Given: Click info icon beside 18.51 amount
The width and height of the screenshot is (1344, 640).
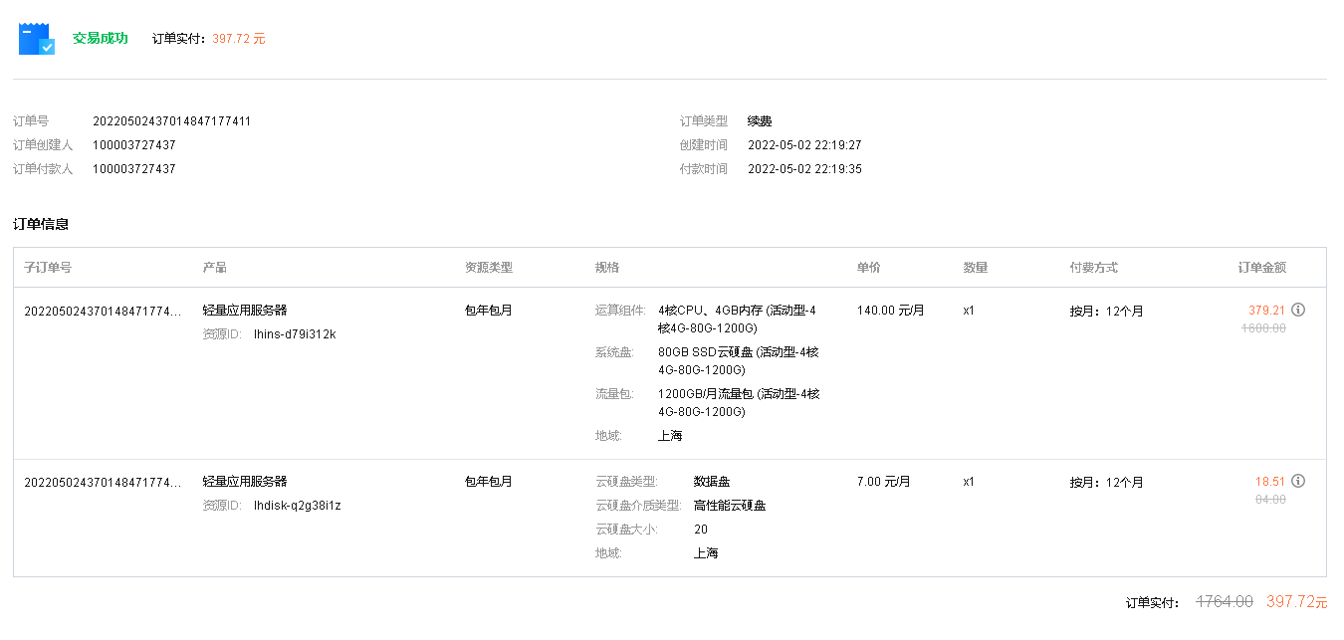Looking at the screenshot, I should pyautogui.click(x=1298, y=481).
